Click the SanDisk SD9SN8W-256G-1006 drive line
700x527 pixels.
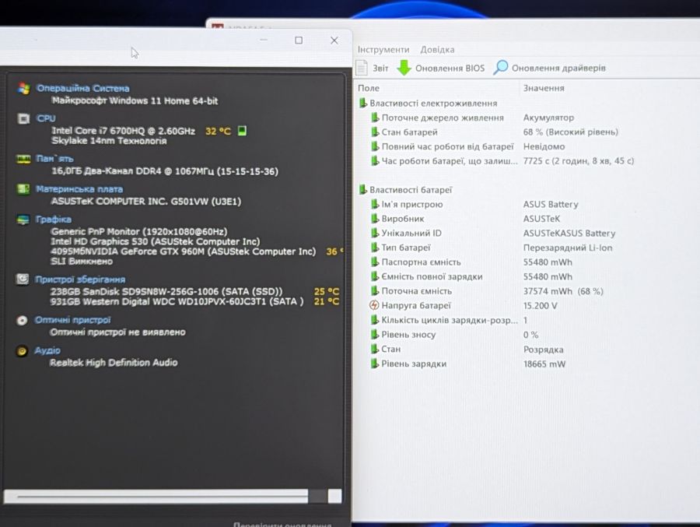[x=166, y=291]
